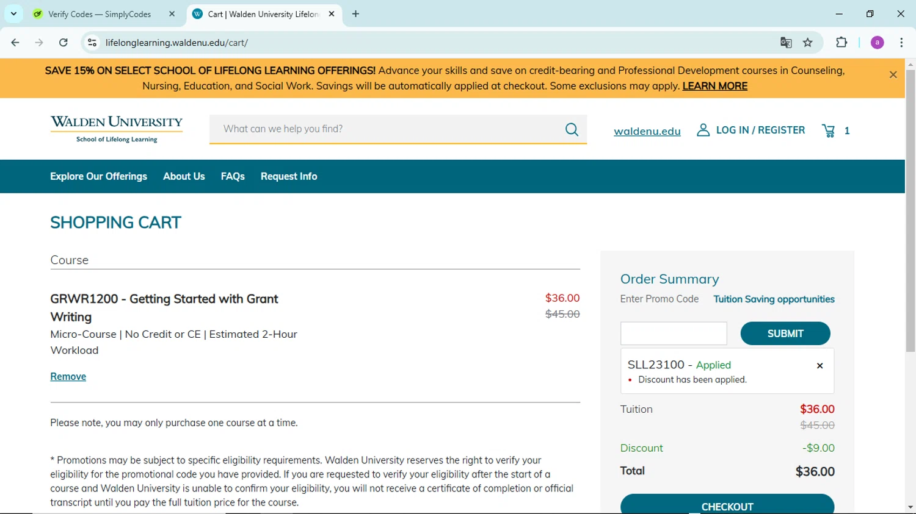Click the cart item count 1
Image resolution: width=916 pixels, height=514 pixels.
pos(846,130)
